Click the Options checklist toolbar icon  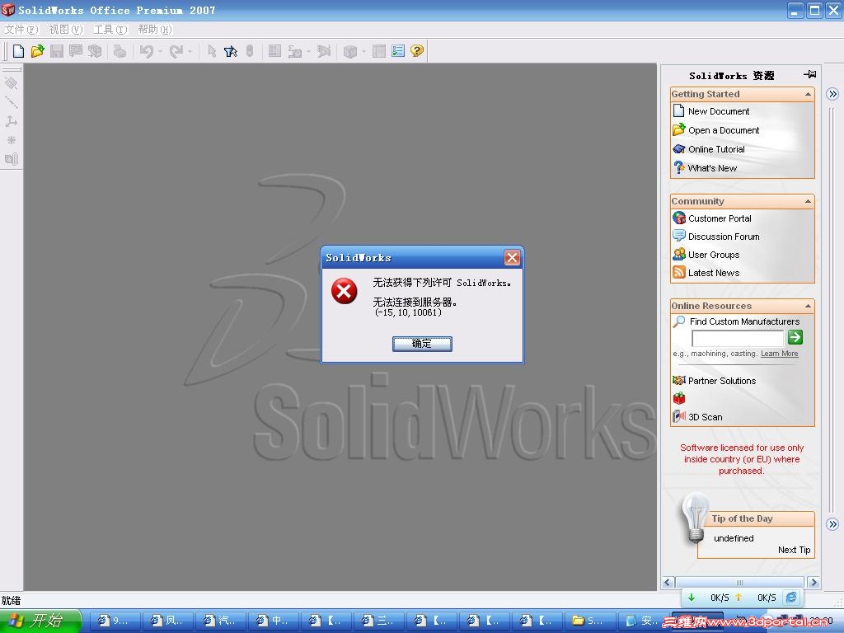pos(398,51)
